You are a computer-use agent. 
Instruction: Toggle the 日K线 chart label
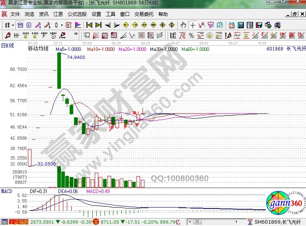[8, 45]
